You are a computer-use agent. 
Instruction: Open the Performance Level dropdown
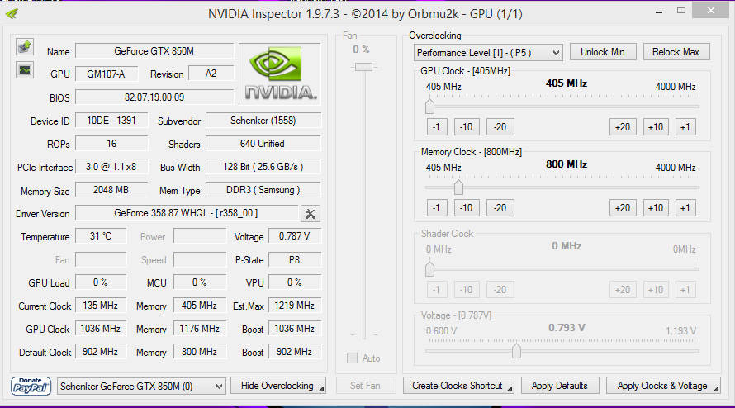487,53
